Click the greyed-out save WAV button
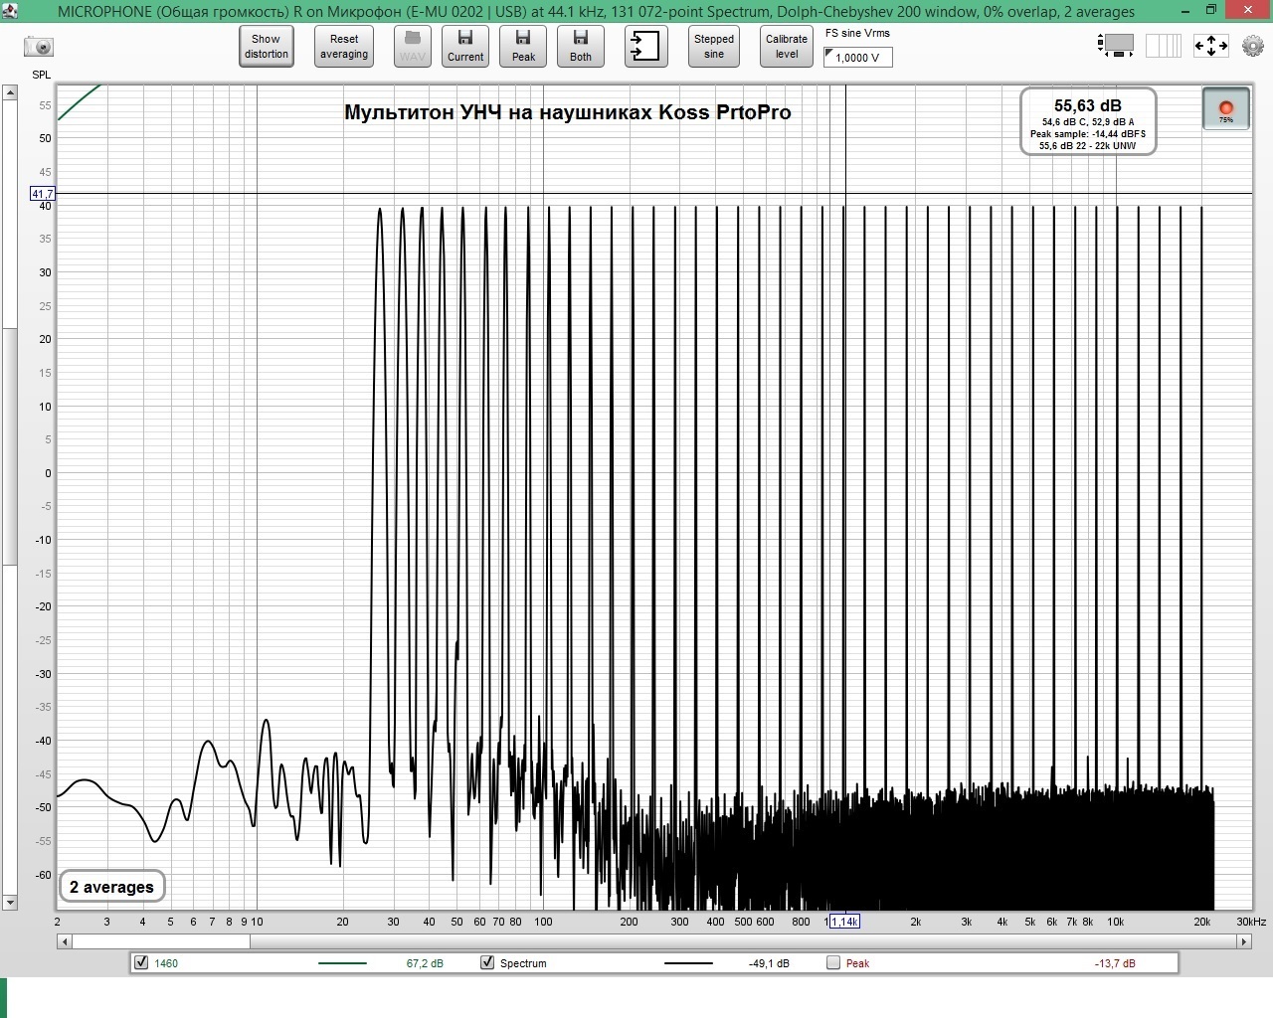The width and height of the screenshot is (1273, 1018). tap(413, 47)
